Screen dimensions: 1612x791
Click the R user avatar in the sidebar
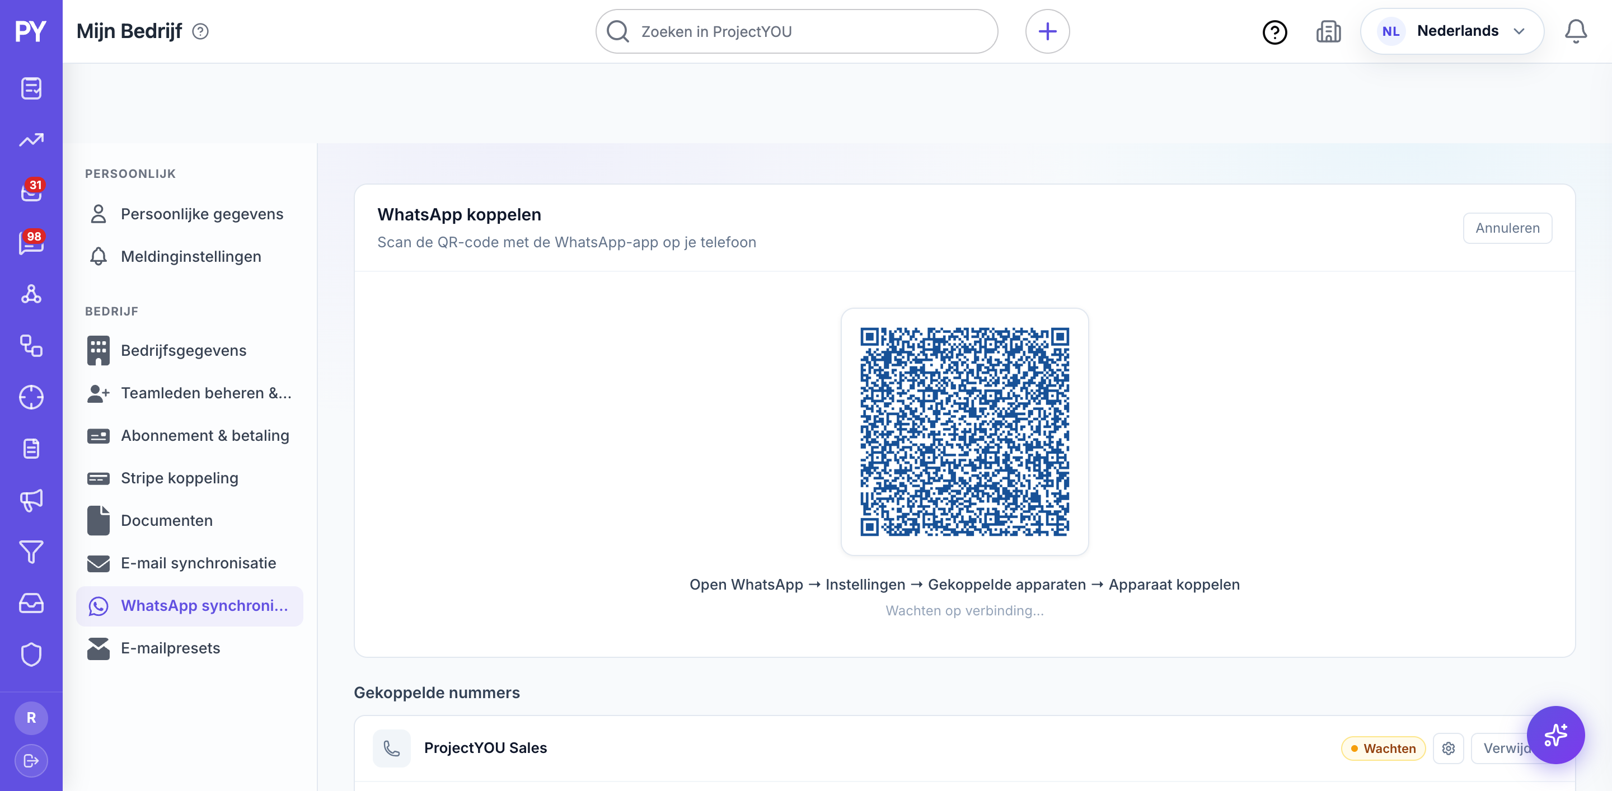tap(31, 718)
